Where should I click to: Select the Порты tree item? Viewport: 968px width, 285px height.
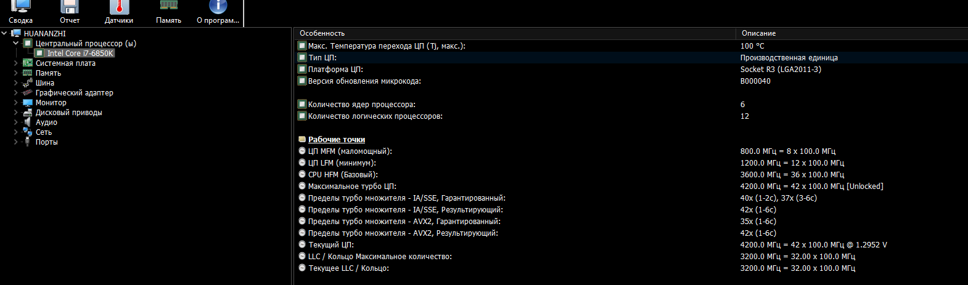(x=46, y=142)
